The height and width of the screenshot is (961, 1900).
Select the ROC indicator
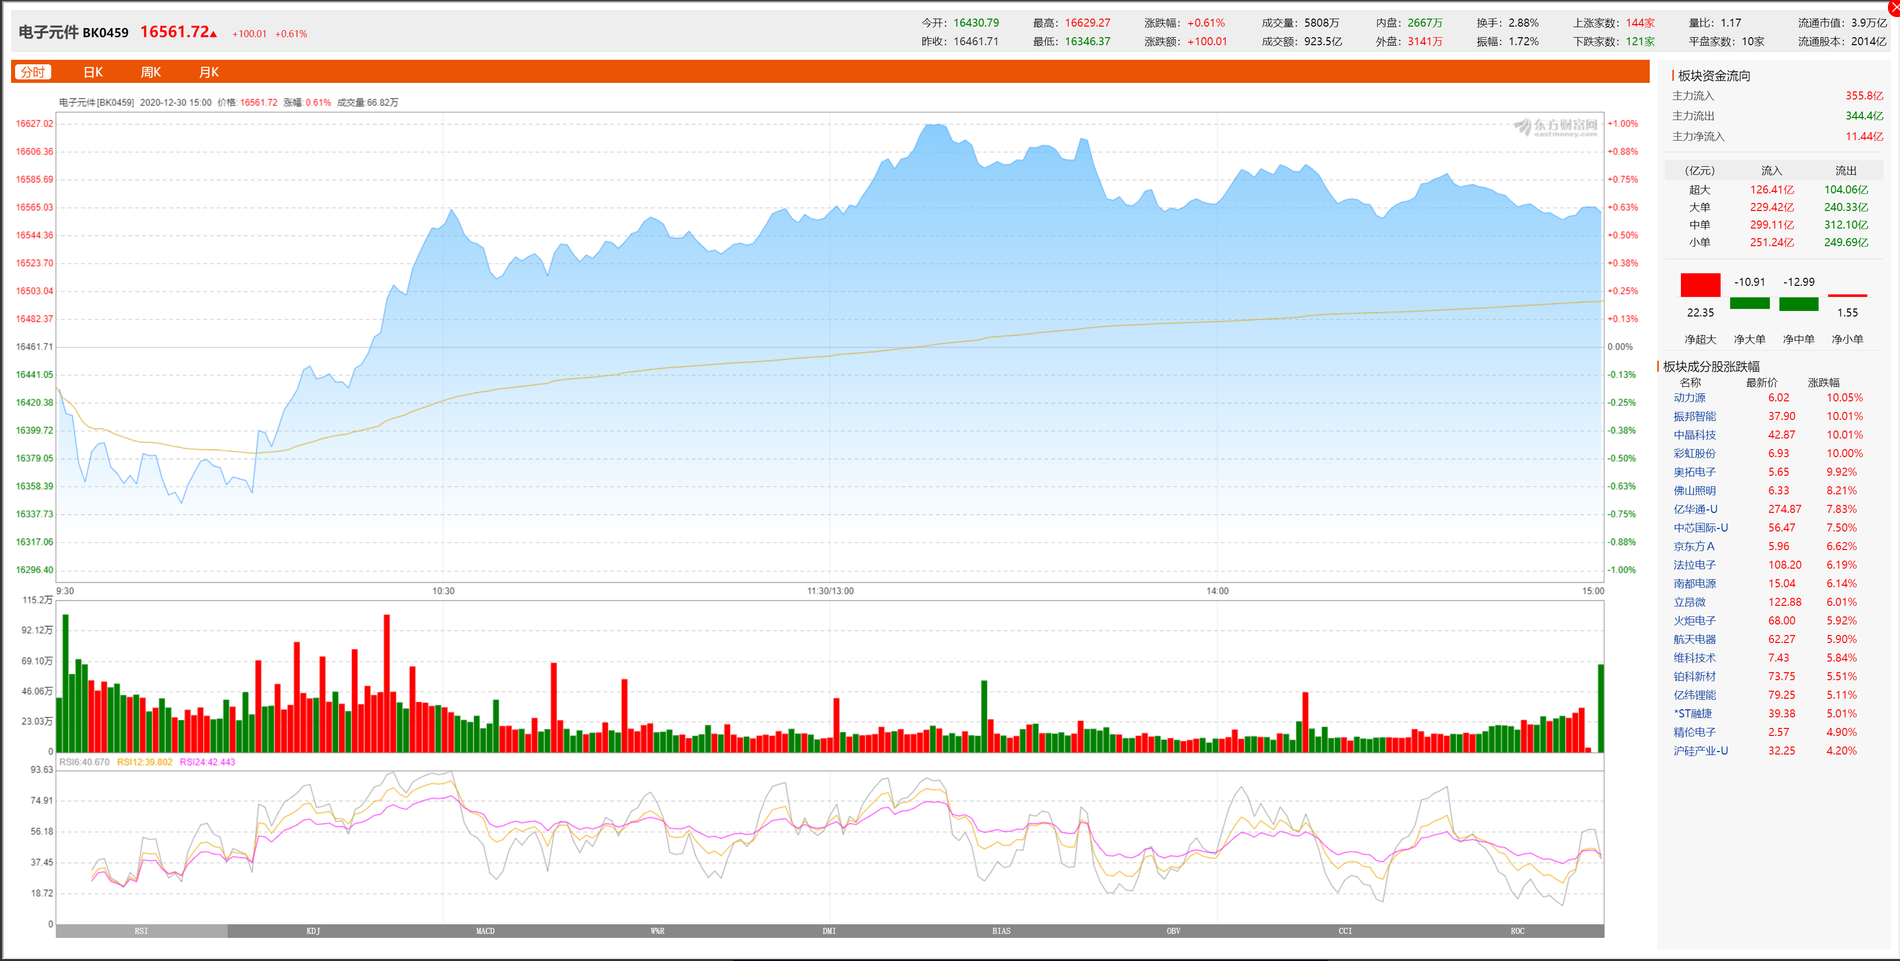tap(1517, 931)
